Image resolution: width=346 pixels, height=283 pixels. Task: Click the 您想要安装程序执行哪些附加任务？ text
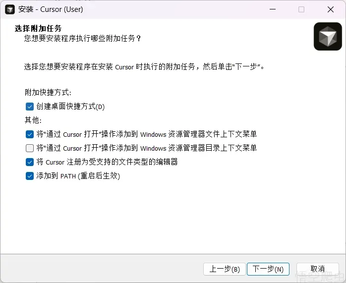(82, 38)
